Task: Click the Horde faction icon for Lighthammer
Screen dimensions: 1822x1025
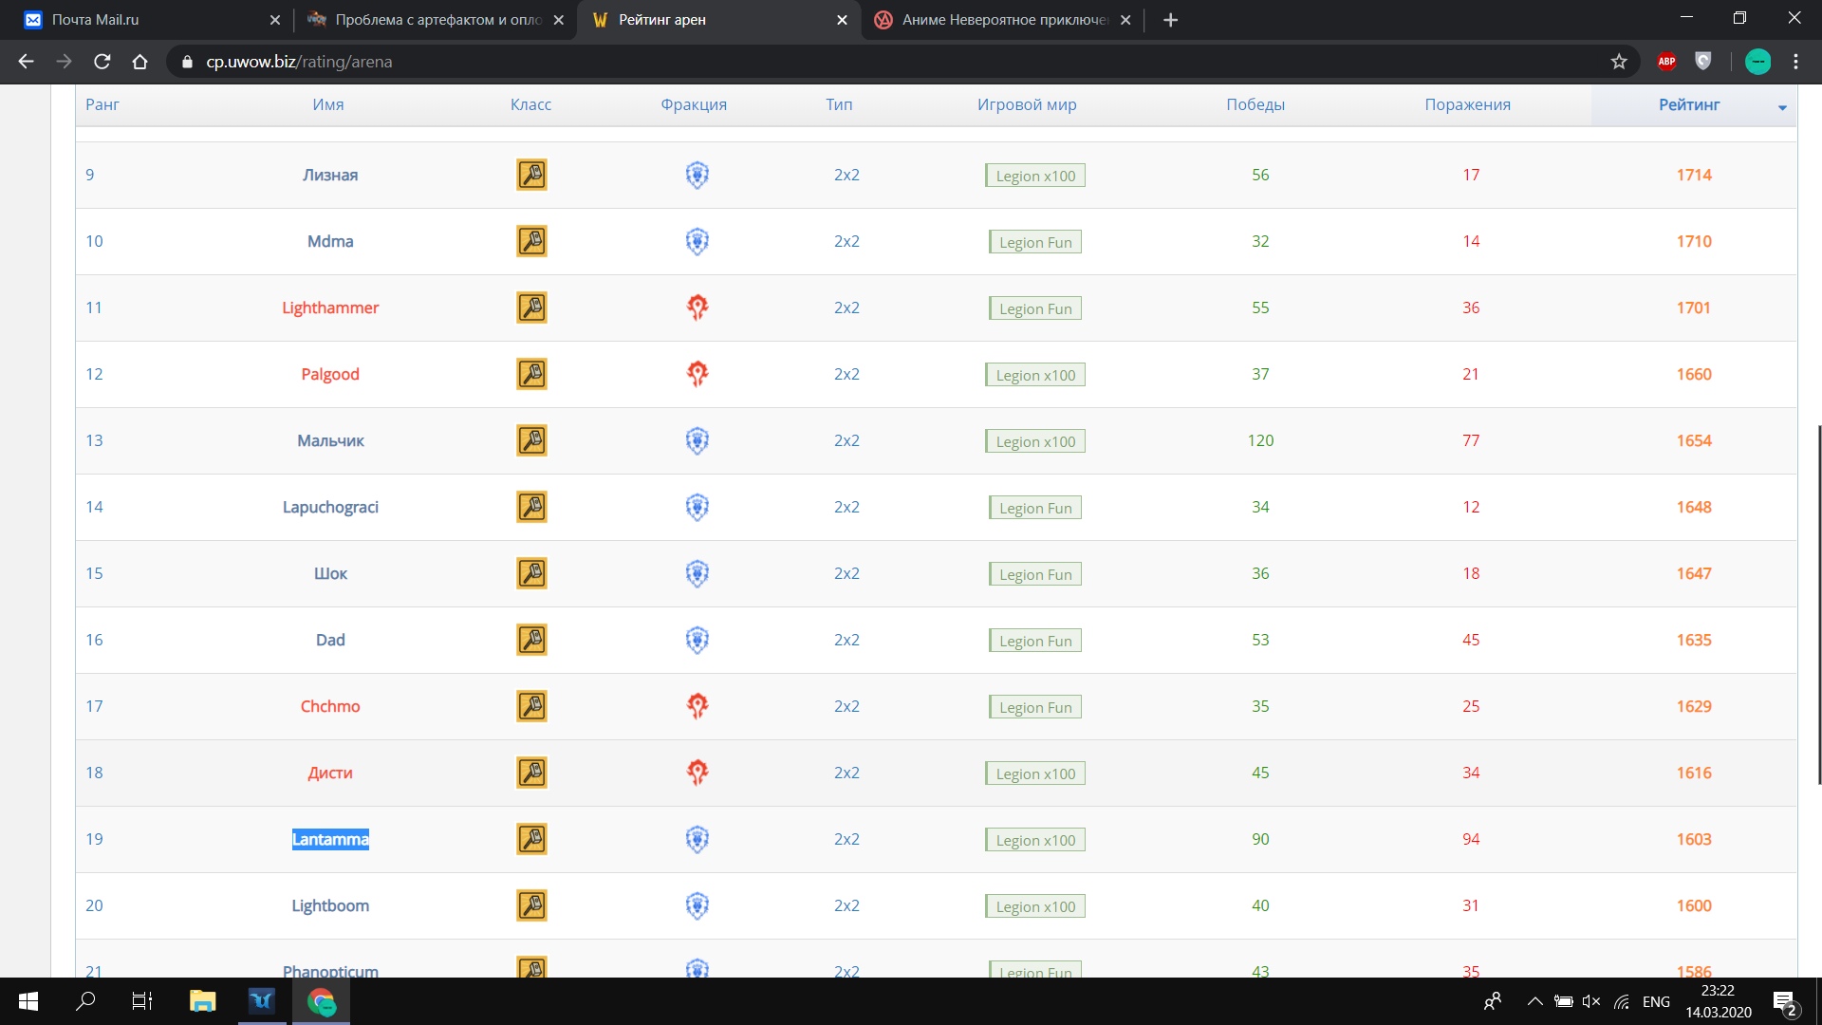Action: pyautogui.click(x=697, y=307)
